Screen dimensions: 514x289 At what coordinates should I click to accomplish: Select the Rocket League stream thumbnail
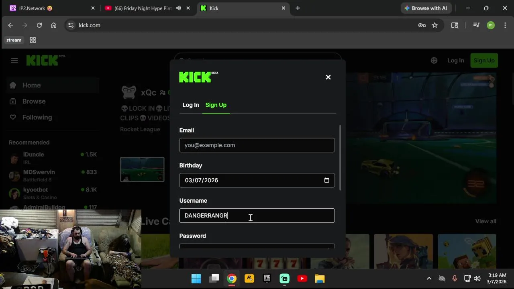click(x=142, y=169)
